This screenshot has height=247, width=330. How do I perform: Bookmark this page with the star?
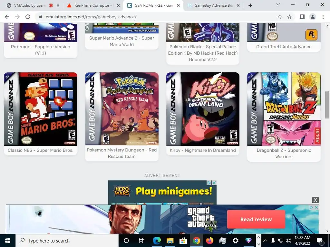coord(289,17)
